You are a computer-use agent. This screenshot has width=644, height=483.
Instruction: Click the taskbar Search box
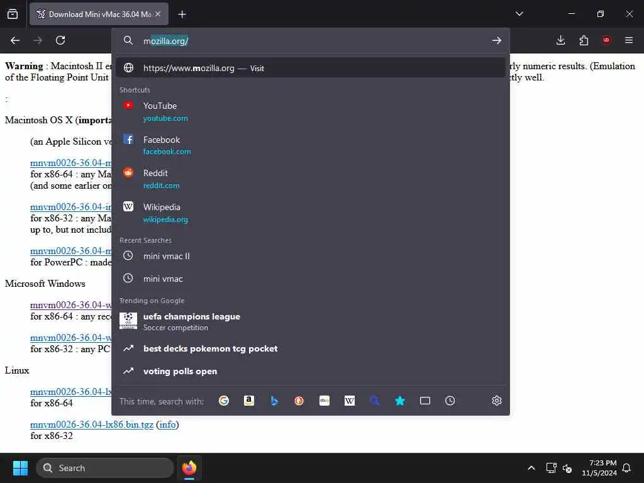click(105, 468)
